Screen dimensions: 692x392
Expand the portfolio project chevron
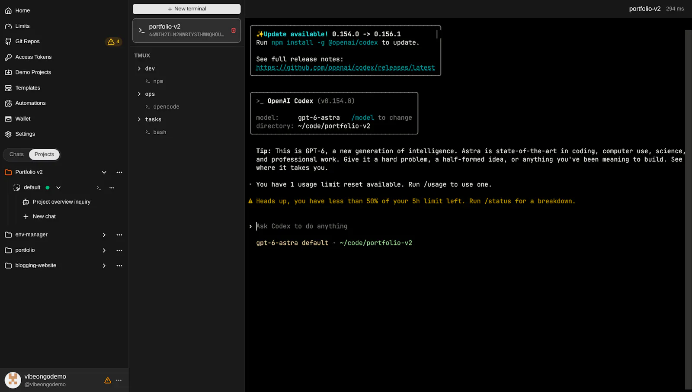(104, 251)
